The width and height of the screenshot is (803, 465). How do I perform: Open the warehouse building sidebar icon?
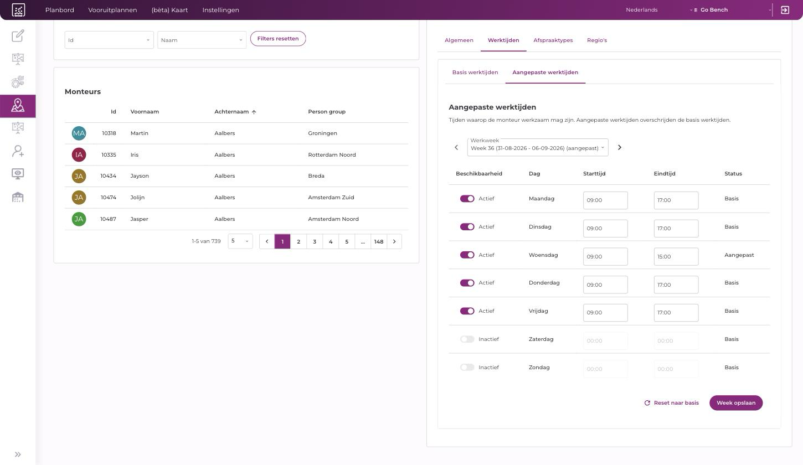coord(18,197)
